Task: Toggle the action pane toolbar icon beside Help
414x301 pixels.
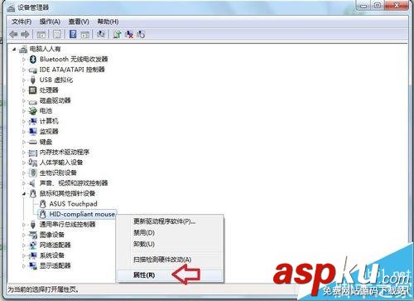Action: coord(85,35)
